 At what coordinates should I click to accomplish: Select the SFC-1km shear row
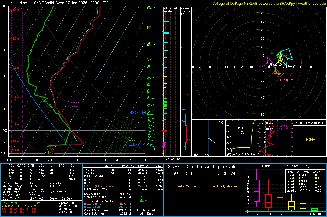click(124, 170)
